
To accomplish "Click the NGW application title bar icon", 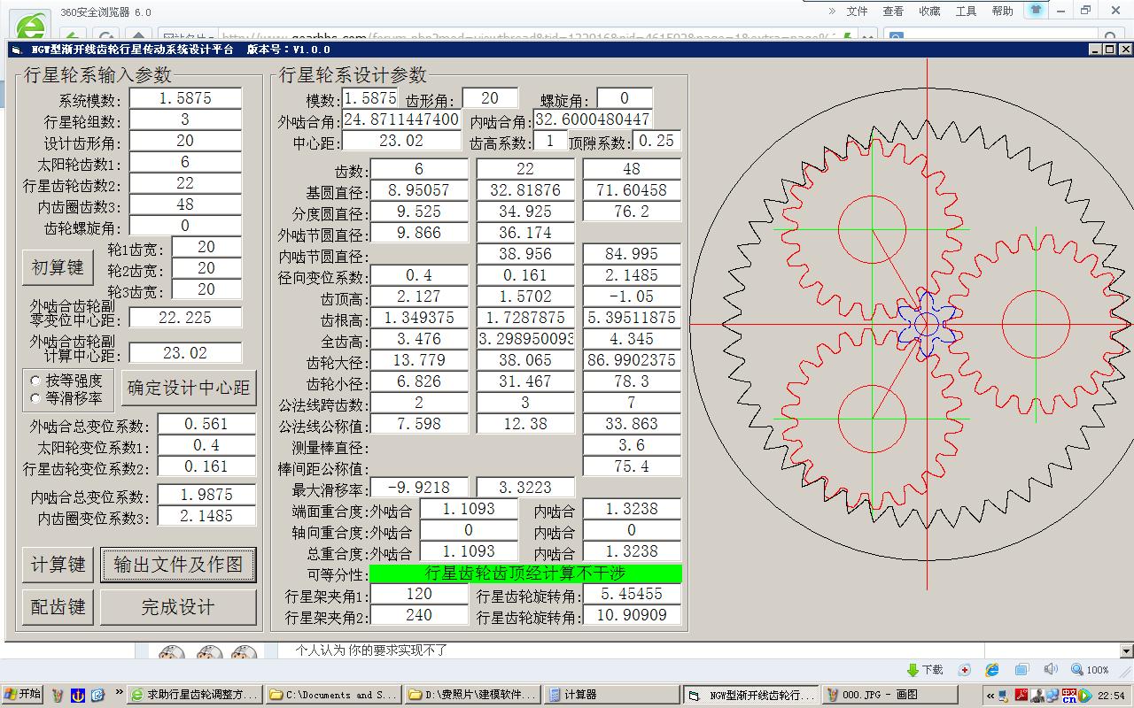I will 17,50.
